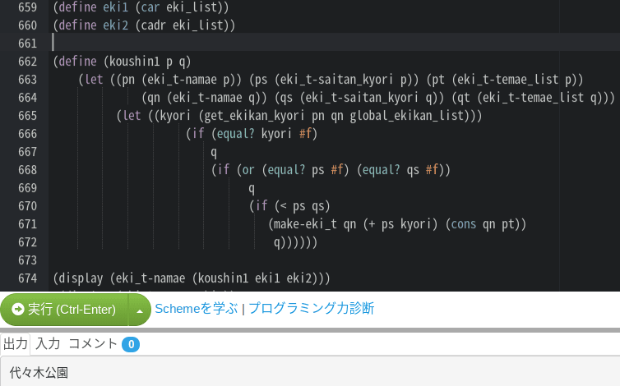Click line number 671 in the gutter
Image resolution: width=620 pixels, height=386 pixels.
click(x=27, y=224)
